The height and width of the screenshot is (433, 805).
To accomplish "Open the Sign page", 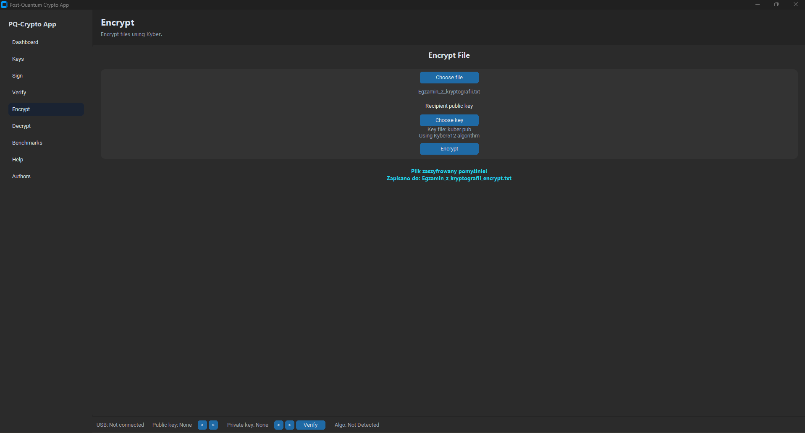I will click(17, 75).
